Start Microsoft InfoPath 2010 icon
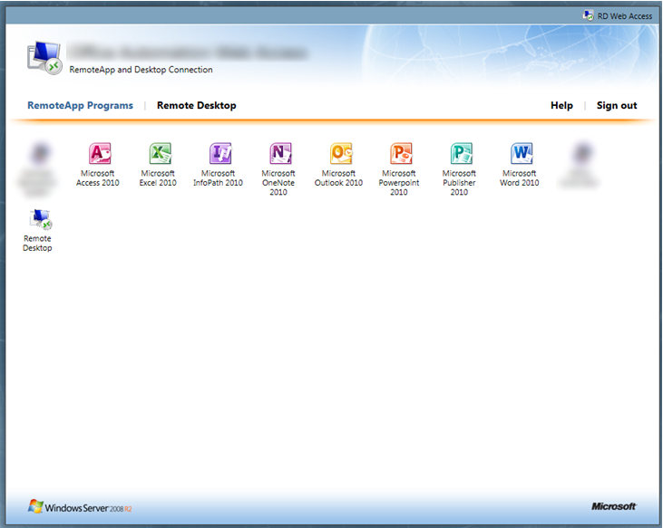Image resolution: width=663 pixels, height=528 pixels. (220, 153)
